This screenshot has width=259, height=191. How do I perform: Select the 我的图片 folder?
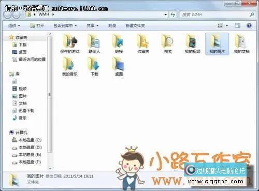click(x=217, y=44)
